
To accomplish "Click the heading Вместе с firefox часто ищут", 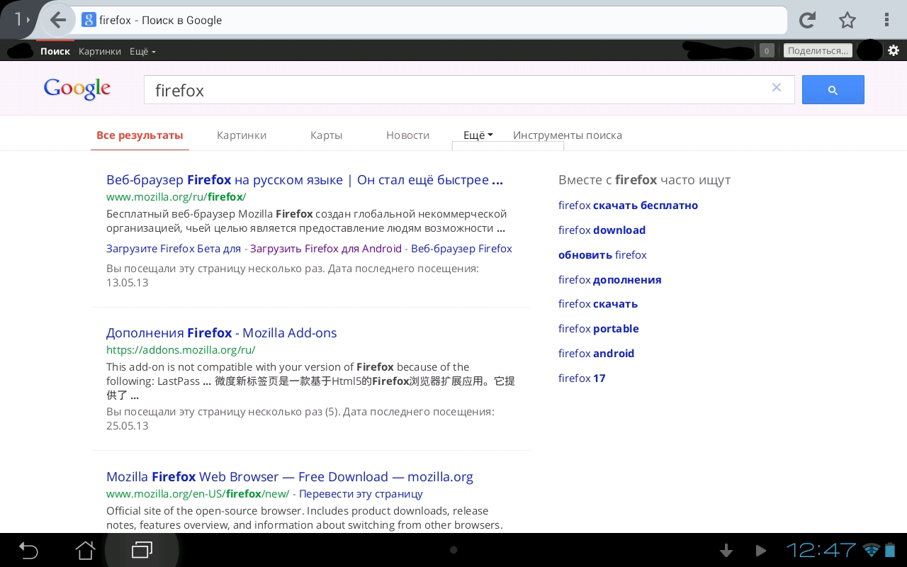I will [644, 180].
